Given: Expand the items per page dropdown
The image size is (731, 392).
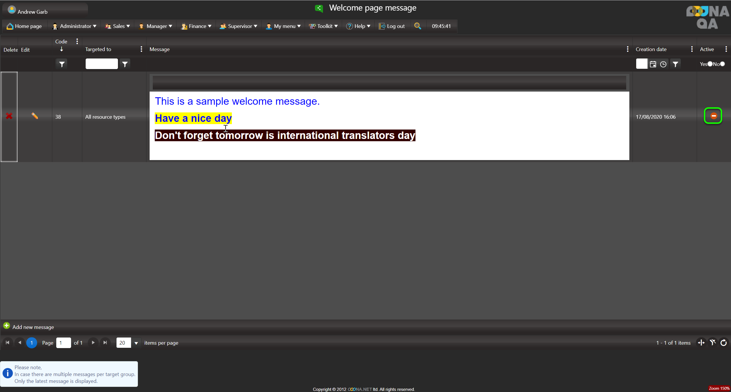Looking at the screenshot, I should pyautogui.click(x=136, y=343).
